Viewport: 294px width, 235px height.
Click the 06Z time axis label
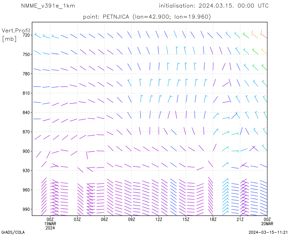(x=104, y=219)
